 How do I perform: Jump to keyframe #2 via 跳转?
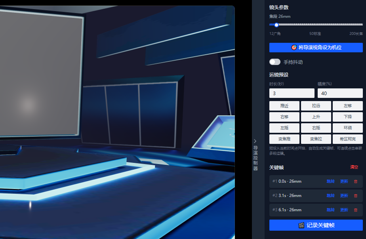click(330, 196)
